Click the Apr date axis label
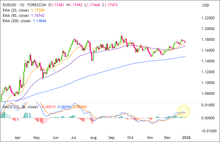 18,138
